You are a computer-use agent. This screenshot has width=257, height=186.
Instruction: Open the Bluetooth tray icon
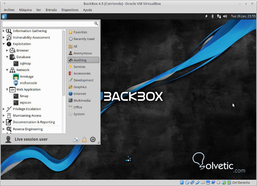[x=213, y=16]
